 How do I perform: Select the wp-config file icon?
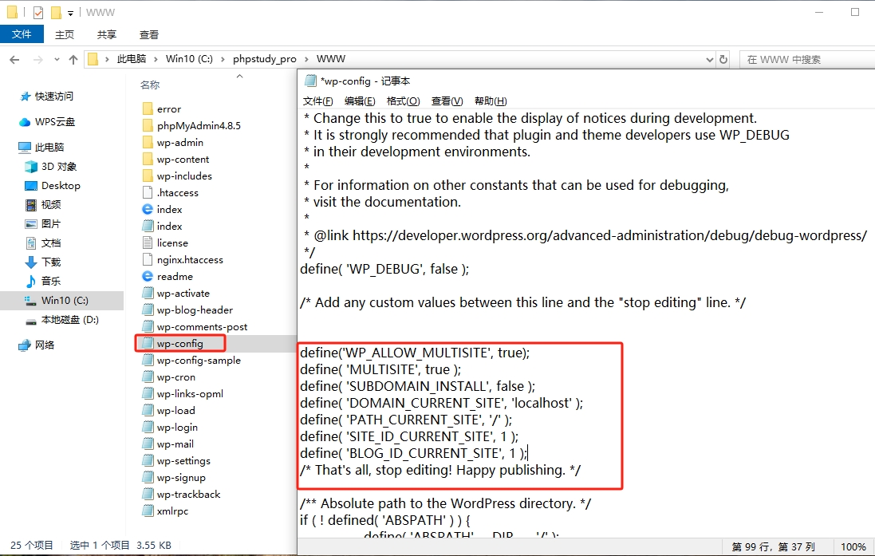148,343
